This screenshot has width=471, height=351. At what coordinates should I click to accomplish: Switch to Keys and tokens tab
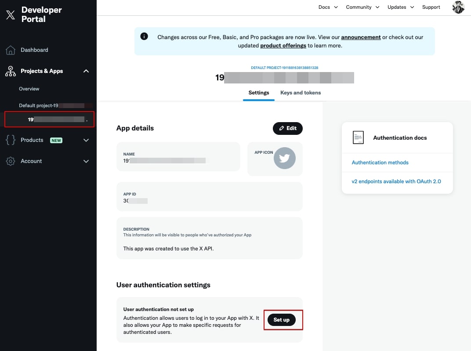[301, 93]
